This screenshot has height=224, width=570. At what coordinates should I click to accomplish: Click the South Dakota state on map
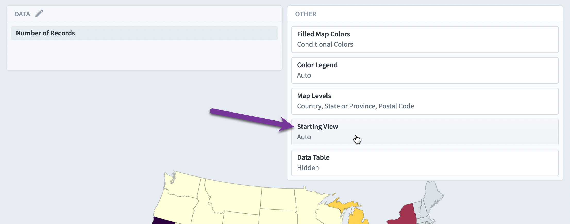point(278,217)
